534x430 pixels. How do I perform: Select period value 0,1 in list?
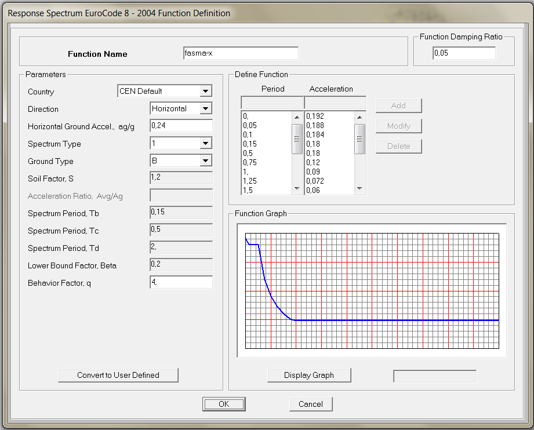(x=248, y=135)
